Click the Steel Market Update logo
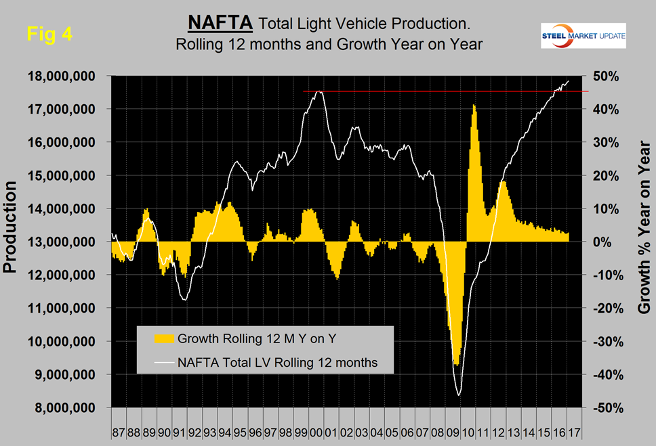This screenshot has height=446, width=656. (583, 35)
